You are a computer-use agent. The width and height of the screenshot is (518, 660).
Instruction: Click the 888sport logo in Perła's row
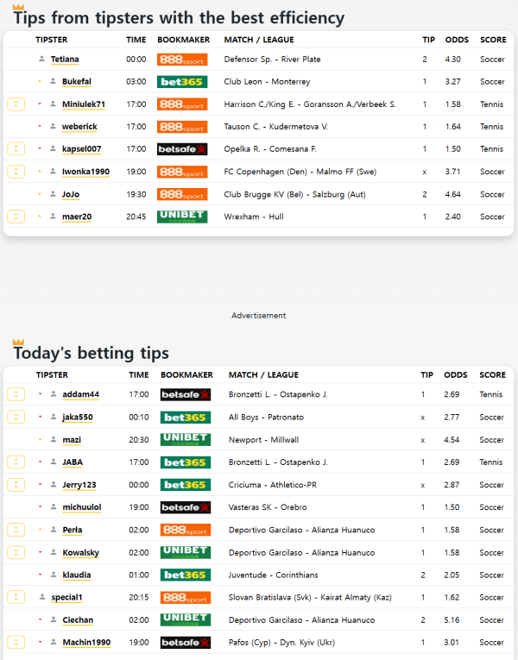click(x=186, y=530)
